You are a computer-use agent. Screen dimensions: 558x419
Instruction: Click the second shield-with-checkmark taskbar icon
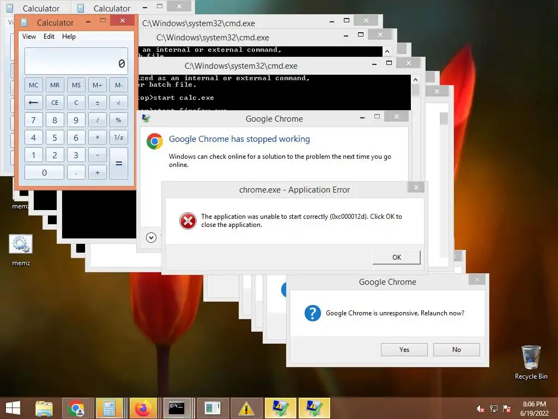pyautogui.click(x=314, y=408)
